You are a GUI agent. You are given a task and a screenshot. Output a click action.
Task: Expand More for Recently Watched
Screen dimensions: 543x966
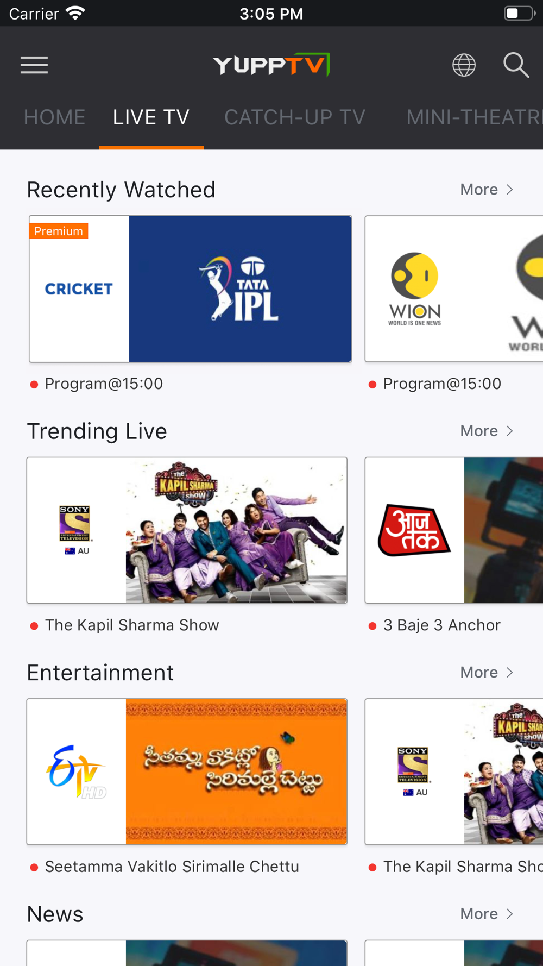(487, 190)
